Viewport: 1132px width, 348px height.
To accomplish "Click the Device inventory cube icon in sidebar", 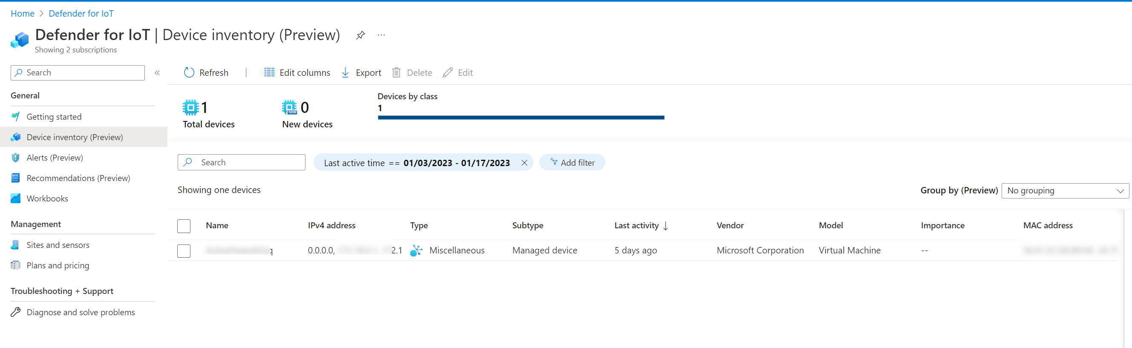I will (x=15, y=137).
